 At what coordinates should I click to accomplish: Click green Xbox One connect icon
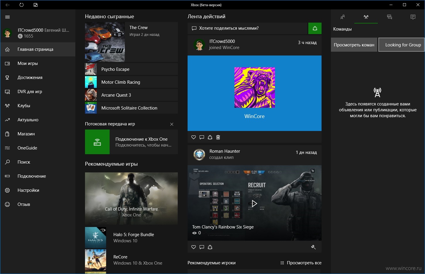click(x=97, y=142)
